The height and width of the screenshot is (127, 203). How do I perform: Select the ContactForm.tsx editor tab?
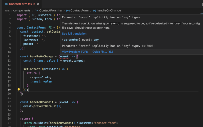click(x=22, y=4)
